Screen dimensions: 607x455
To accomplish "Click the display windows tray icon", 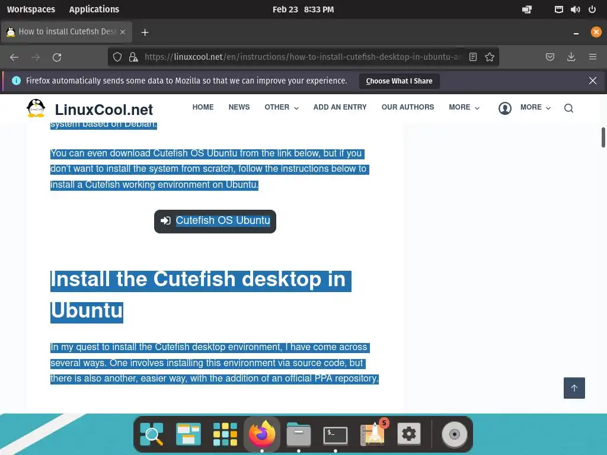I will (x=526, y=9).
